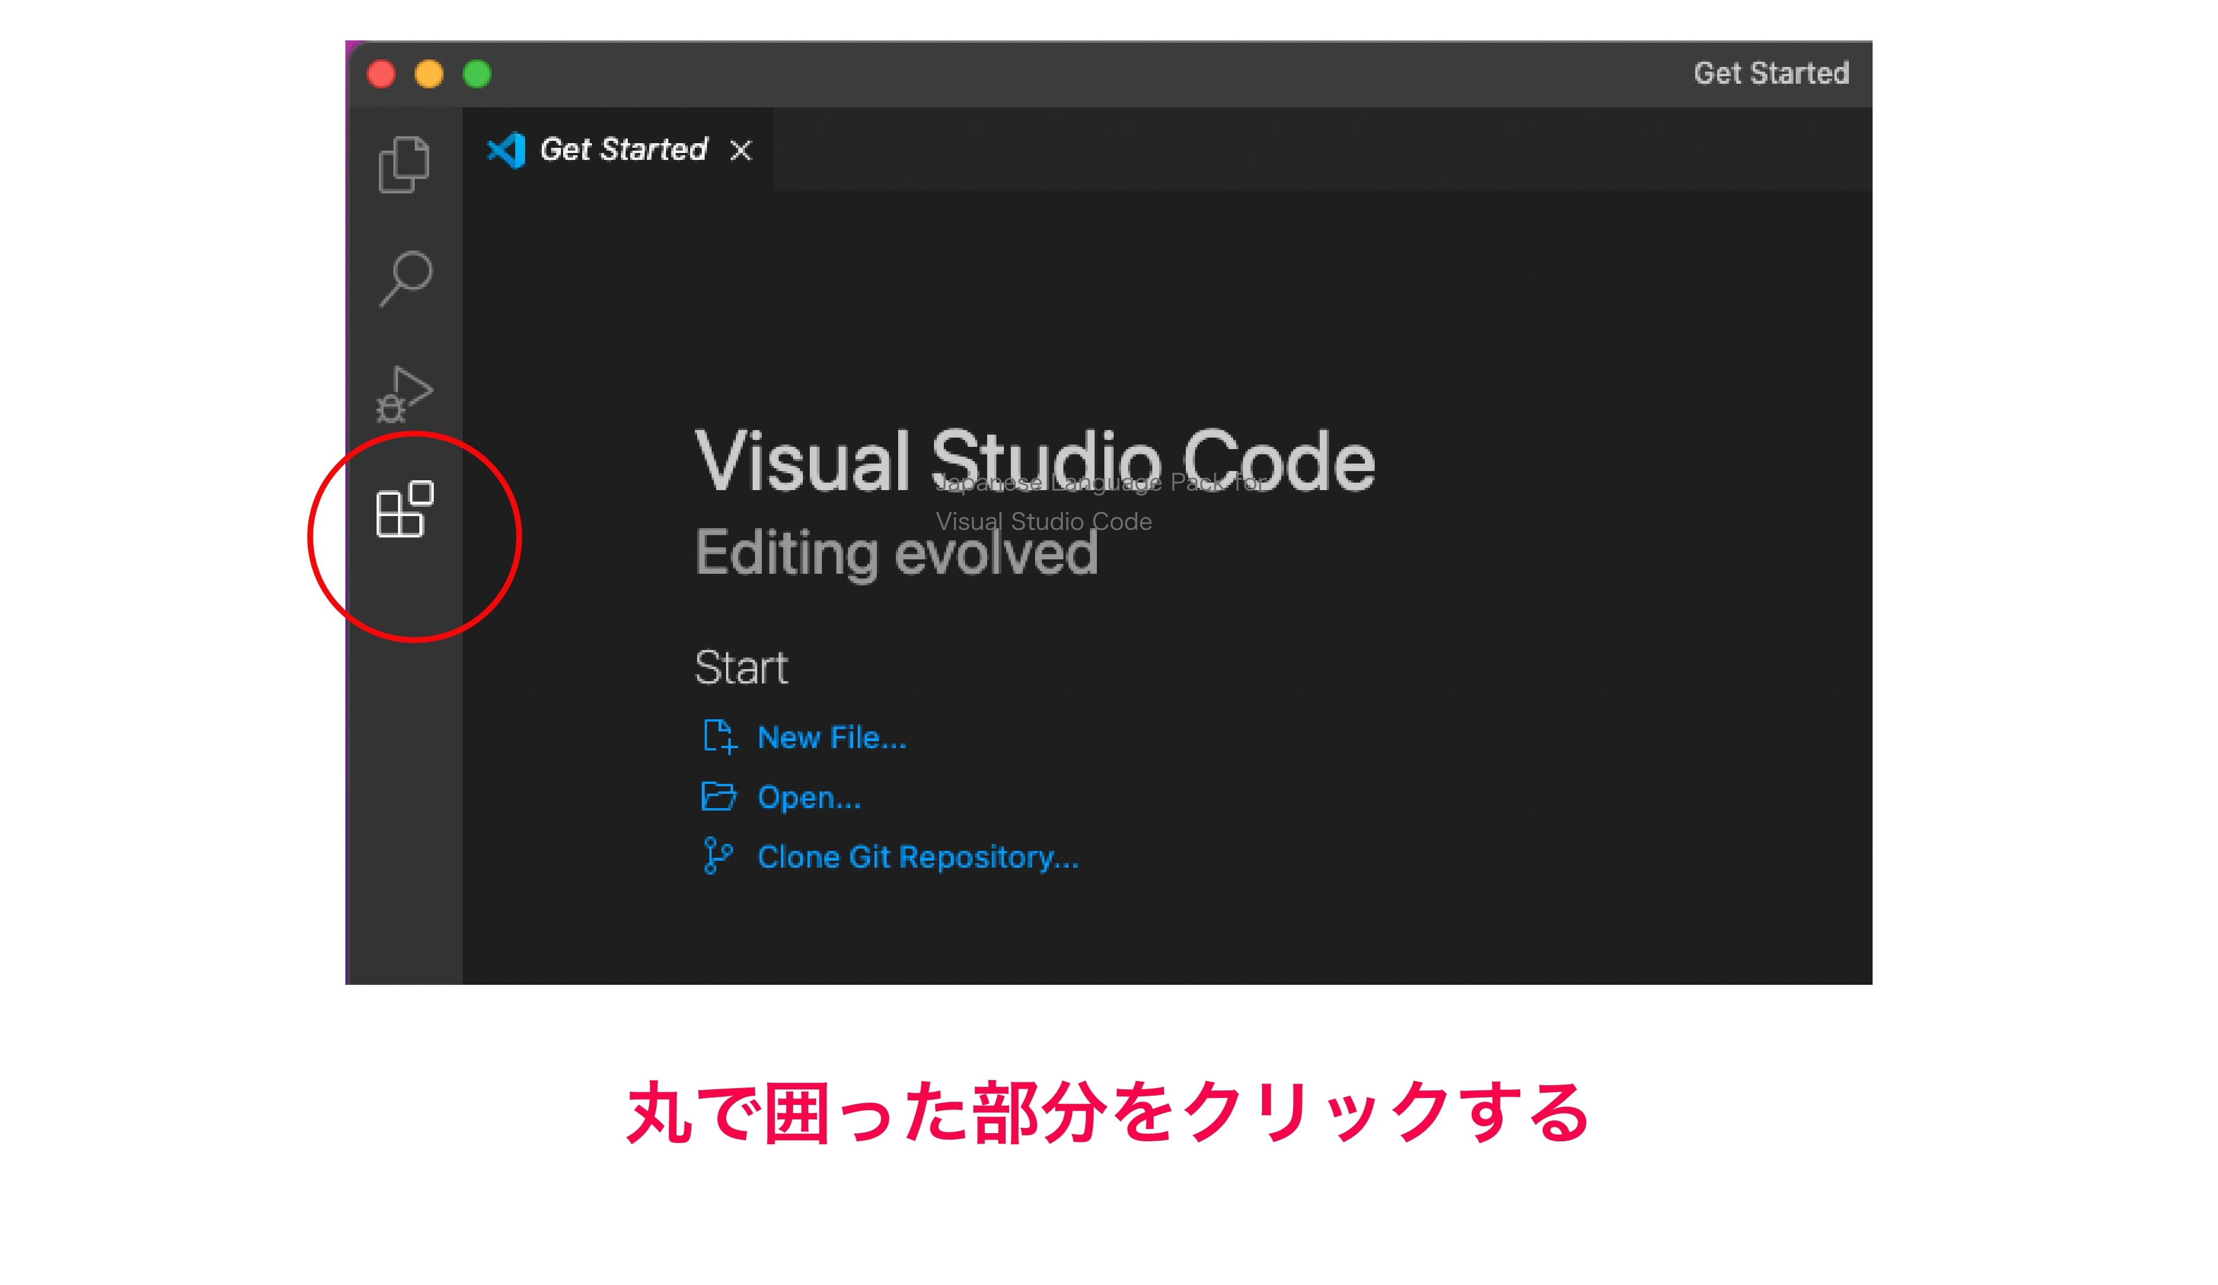Click the git branch clone icon

[x=717, y=855]
